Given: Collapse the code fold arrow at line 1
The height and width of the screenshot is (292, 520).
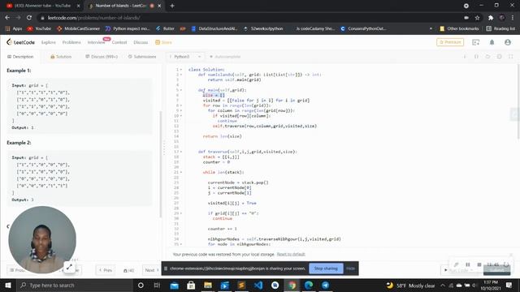Looking at the screenshot, I should 181,70.
